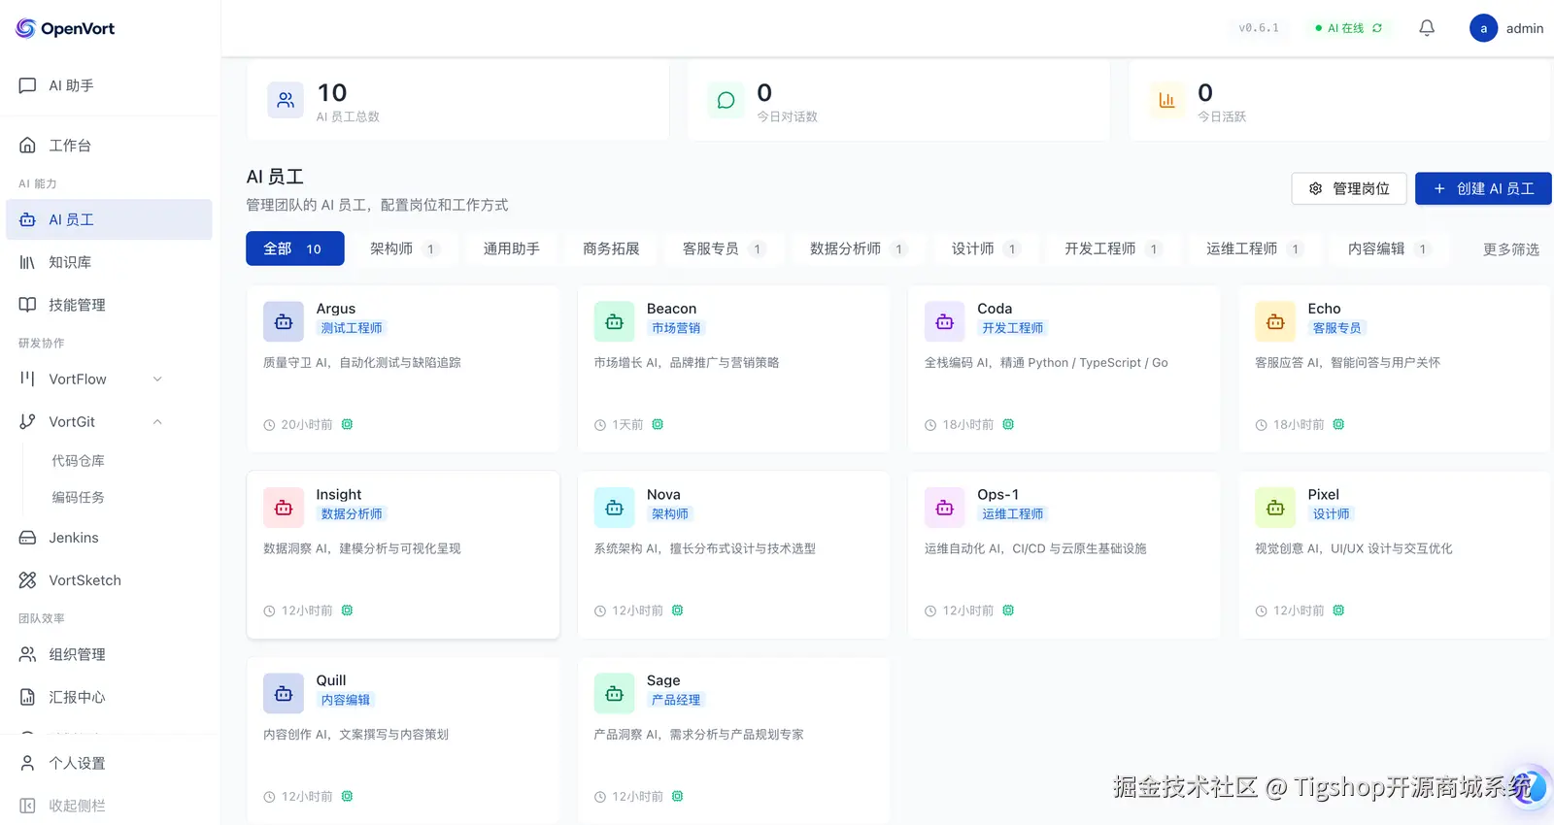1554x825 pixels.
Task: Click the admin username text
Action: [1525, 28]
